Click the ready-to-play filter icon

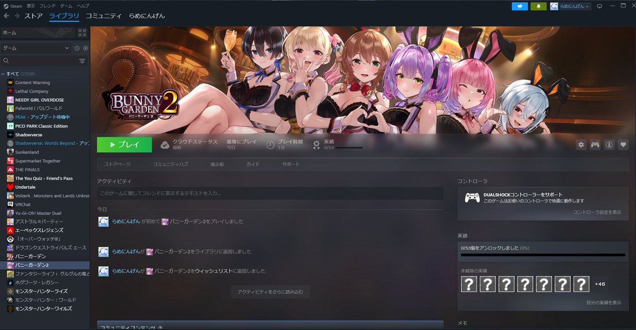(x=85, y=48)
